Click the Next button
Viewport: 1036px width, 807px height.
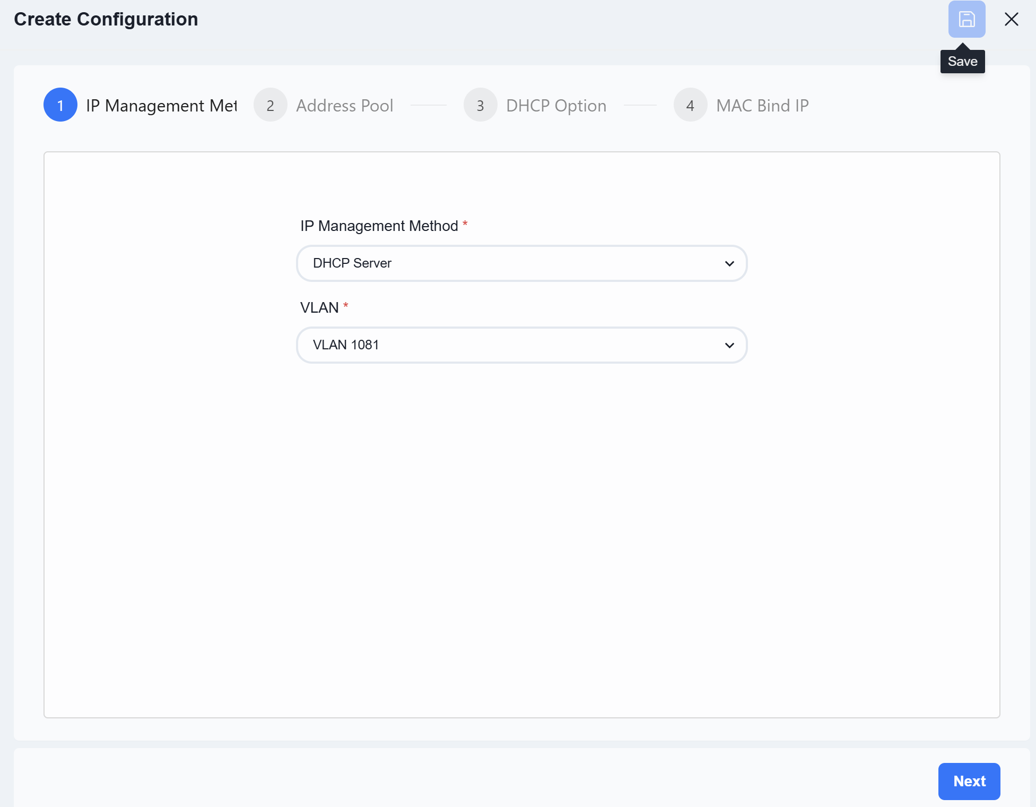coord(969,782)
